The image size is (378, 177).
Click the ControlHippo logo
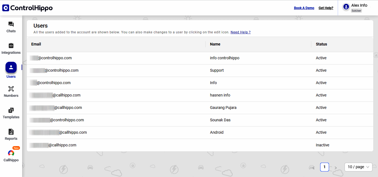pos(27,8)
